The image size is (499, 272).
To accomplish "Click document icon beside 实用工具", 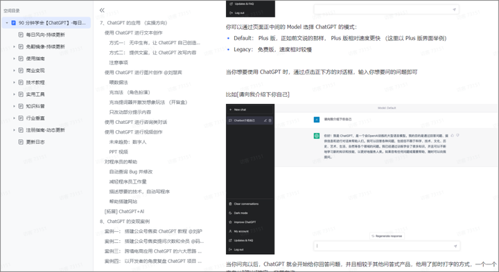I will click(x=21, y=94).
